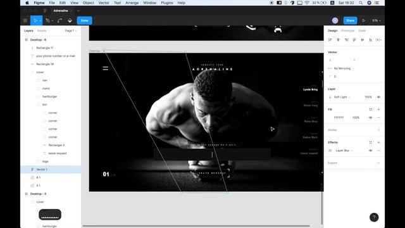
Task: Remove Layer Blur effect with minus icon
Action: click(x=378, y=151)
